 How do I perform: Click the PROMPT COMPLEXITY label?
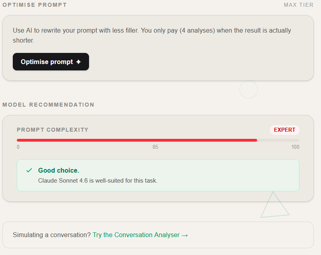click(x=53, y=130)
